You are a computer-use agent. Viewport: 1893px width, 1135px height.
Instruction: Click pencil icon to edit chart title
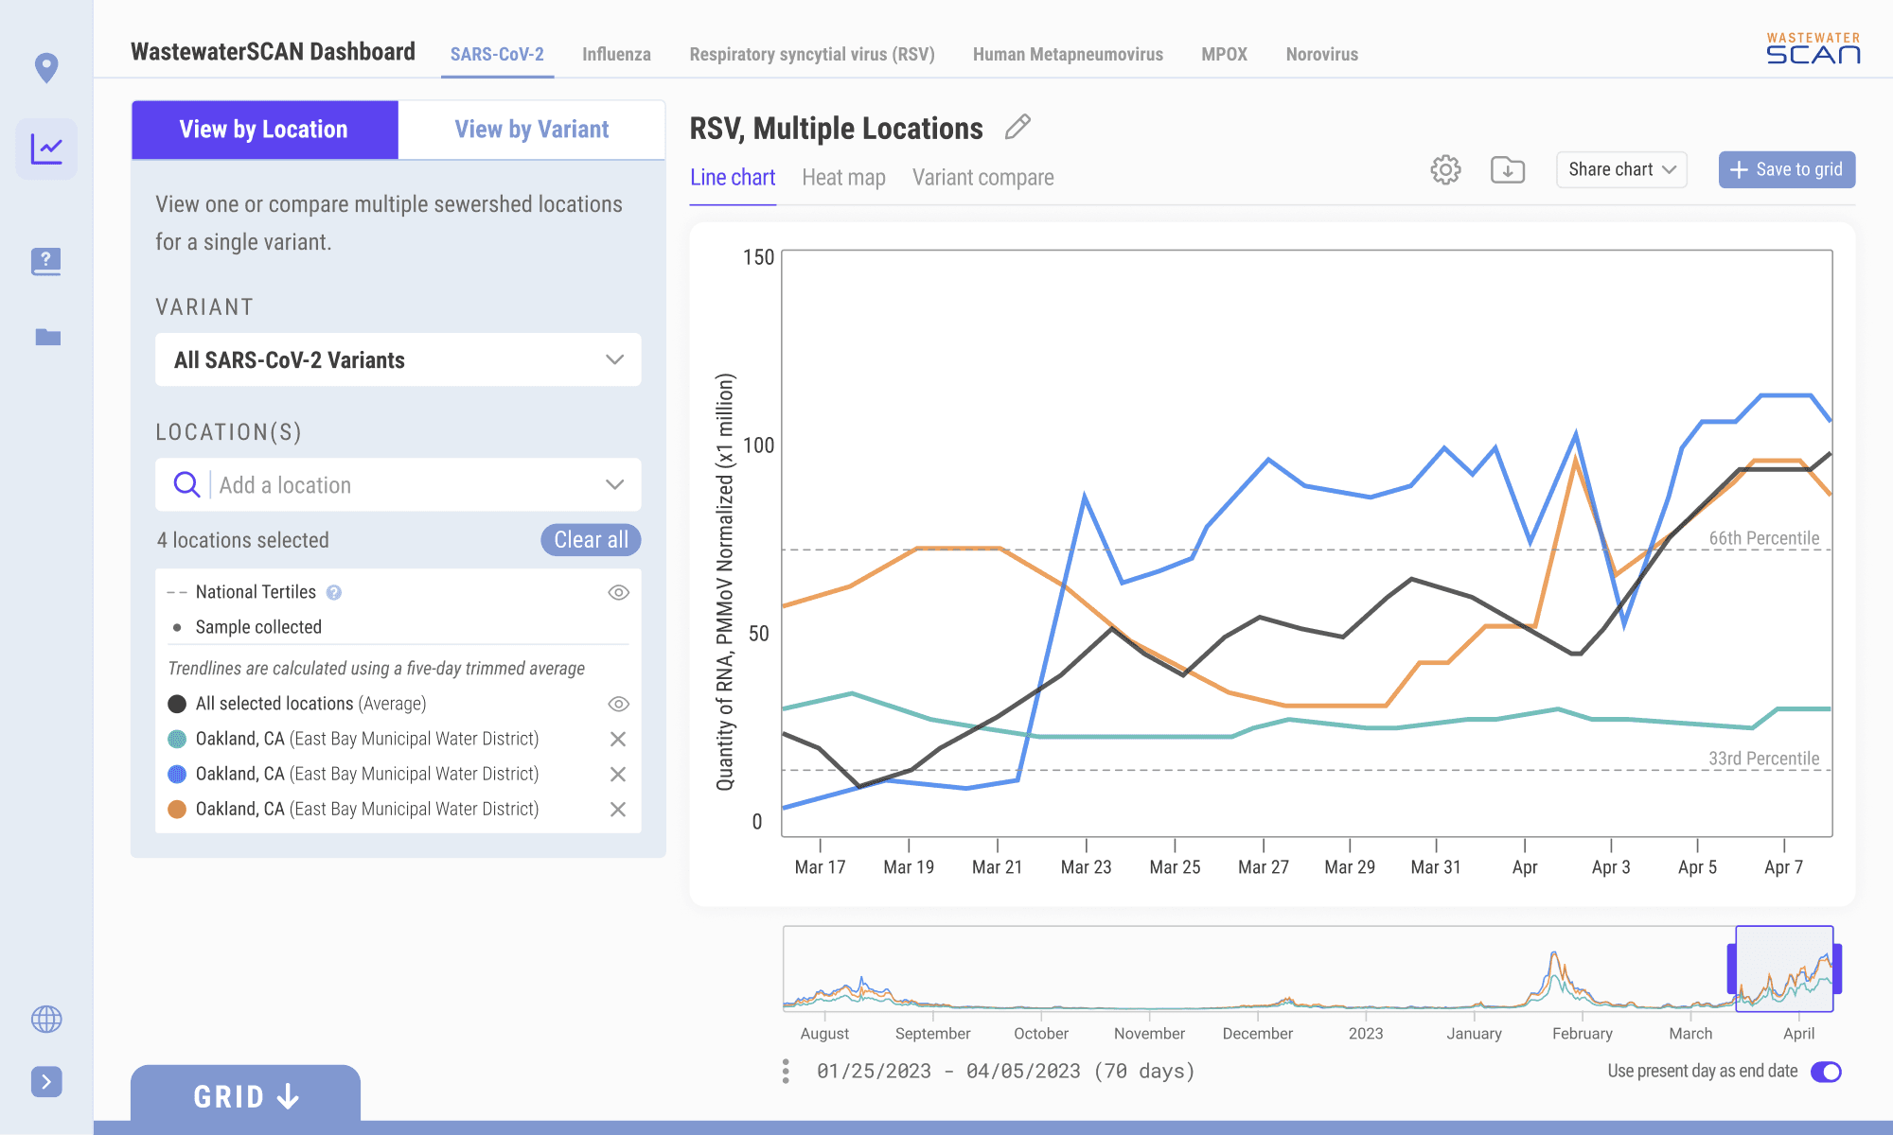[1017, 128]
